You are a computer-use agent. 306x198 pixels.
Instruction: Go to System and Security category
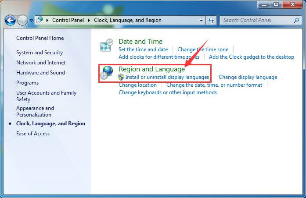[x=40, y=53]
